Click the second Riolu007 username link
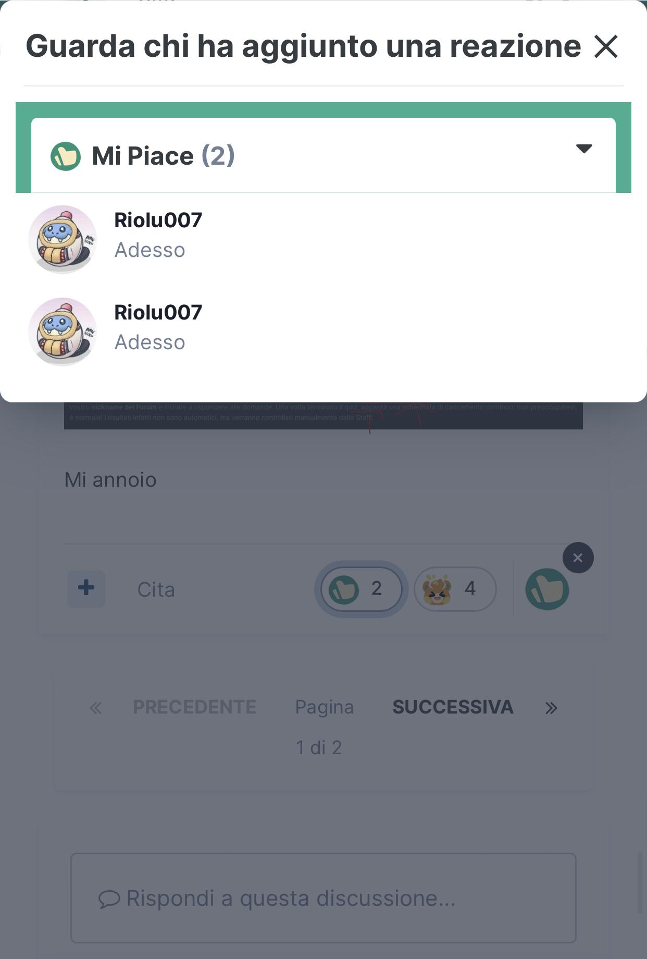 (158, 312)
